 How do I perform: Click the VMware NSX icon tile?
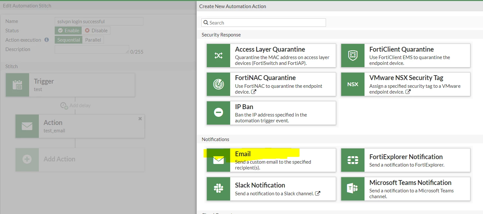tap(353, 84)
